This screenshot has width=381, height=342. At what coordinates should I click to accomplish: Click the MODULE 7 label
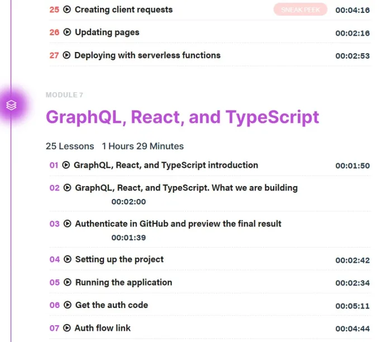64,95
